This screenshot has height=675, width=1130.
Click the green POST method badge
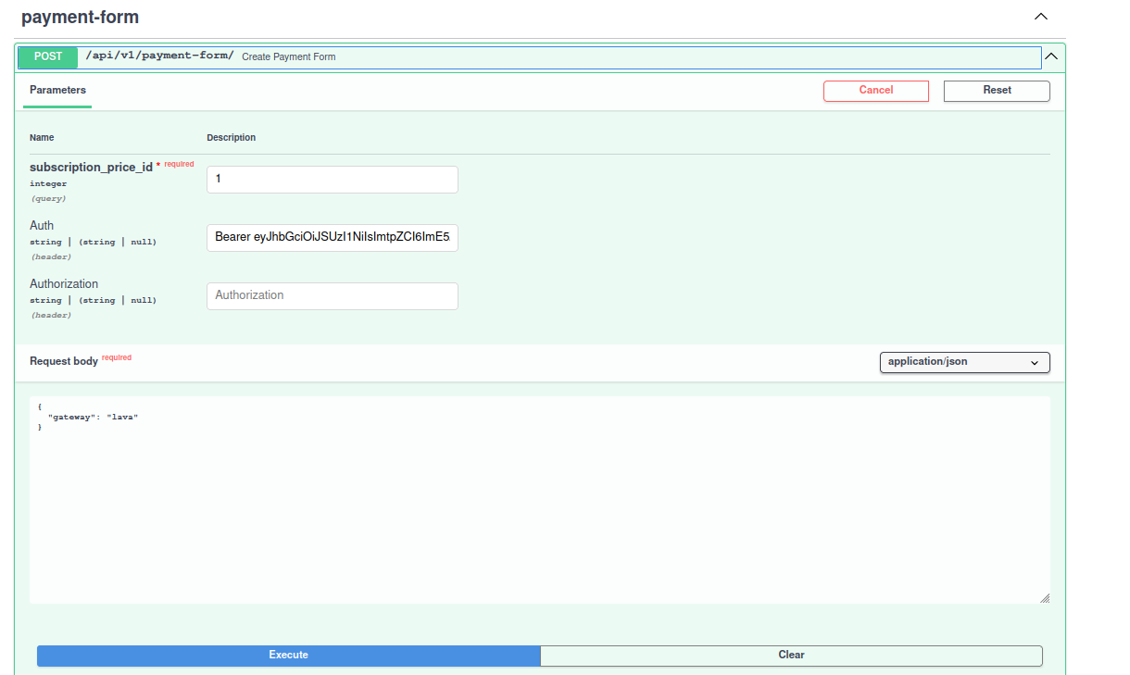point(48,56)
